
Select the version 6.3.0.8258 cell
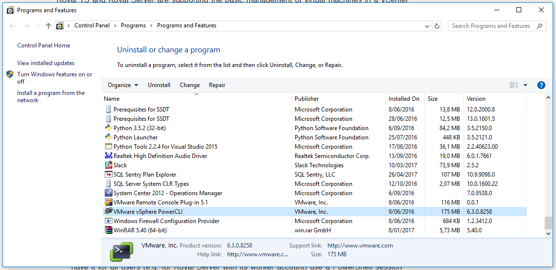[x=480, y=211]
